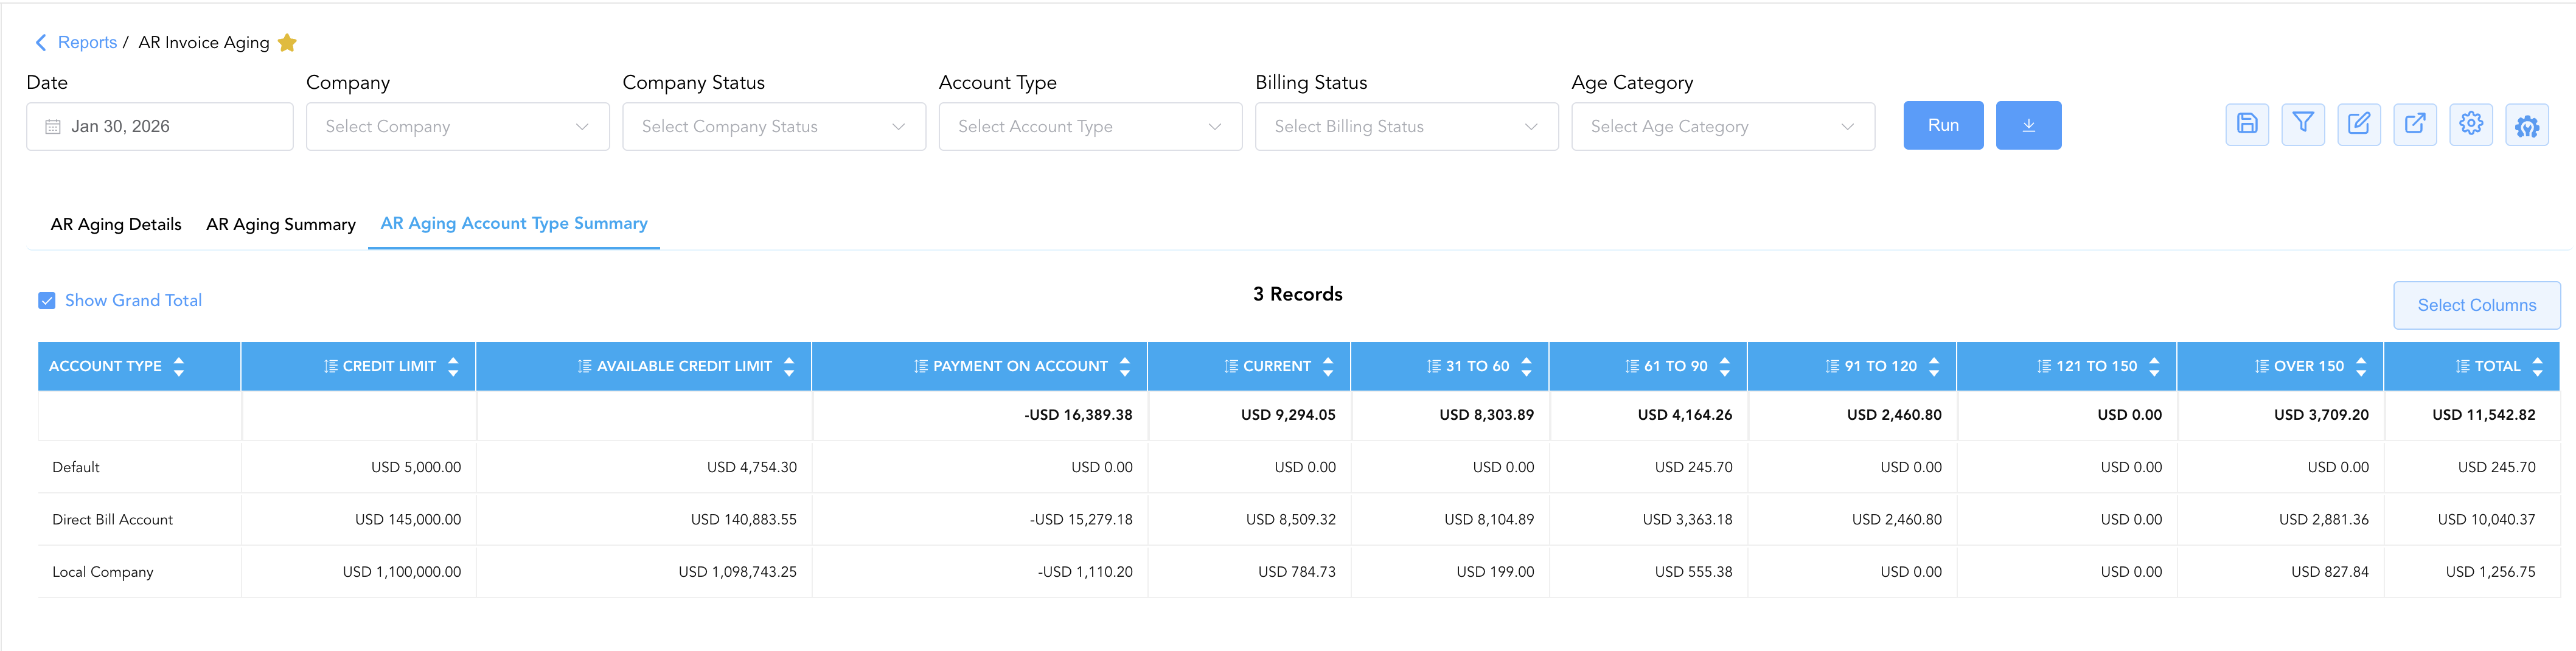Sort the Payment On Account column
The width and height of the screenshot is (2576, 651).
pyautogui.click(x=1125, y=366)
